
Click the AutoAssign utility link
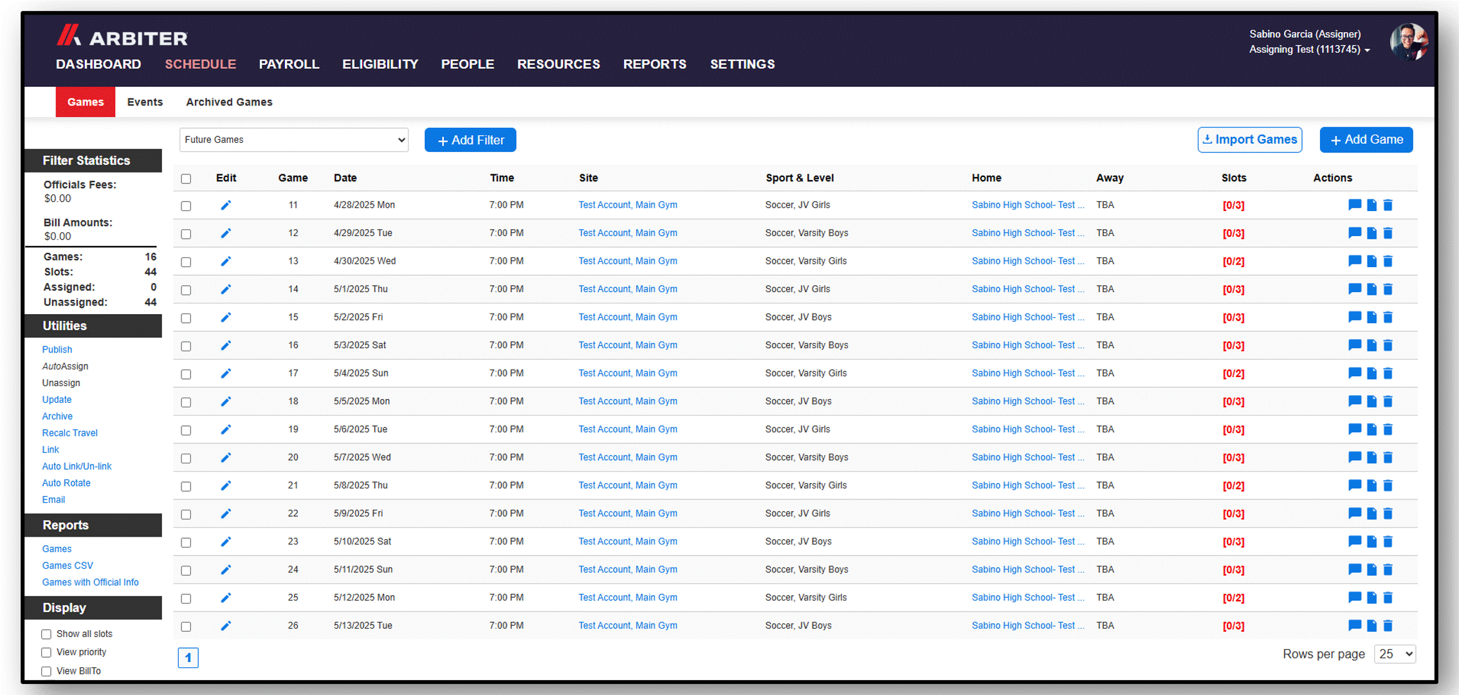pos(65,366)
